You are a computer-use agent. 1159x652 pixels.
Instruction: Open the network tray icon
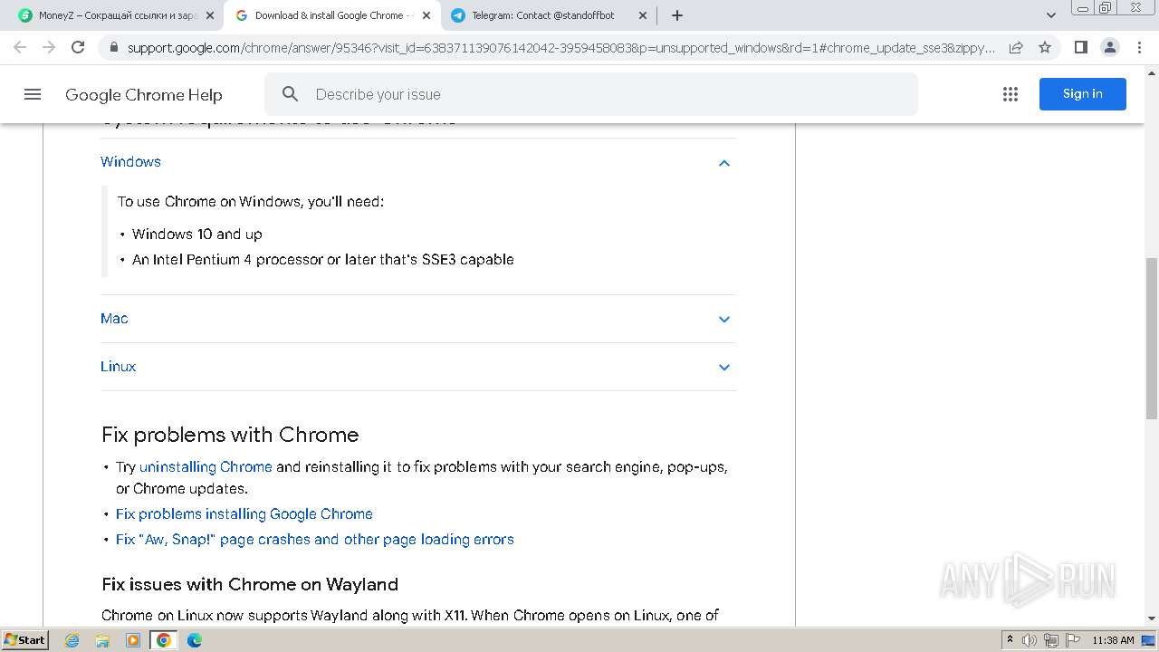1051,640
